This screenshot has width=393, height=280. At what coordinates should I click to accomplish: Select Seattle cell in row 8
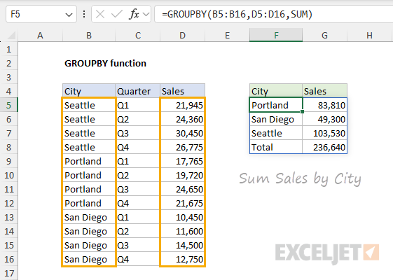(x=89, y=147)
